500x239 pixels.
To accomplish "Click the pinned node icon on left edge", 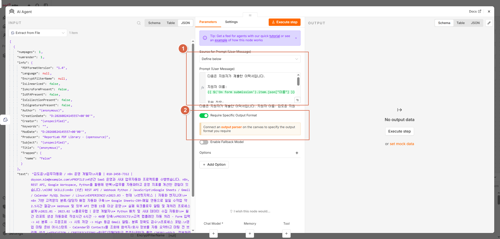I will pos(5,120).
